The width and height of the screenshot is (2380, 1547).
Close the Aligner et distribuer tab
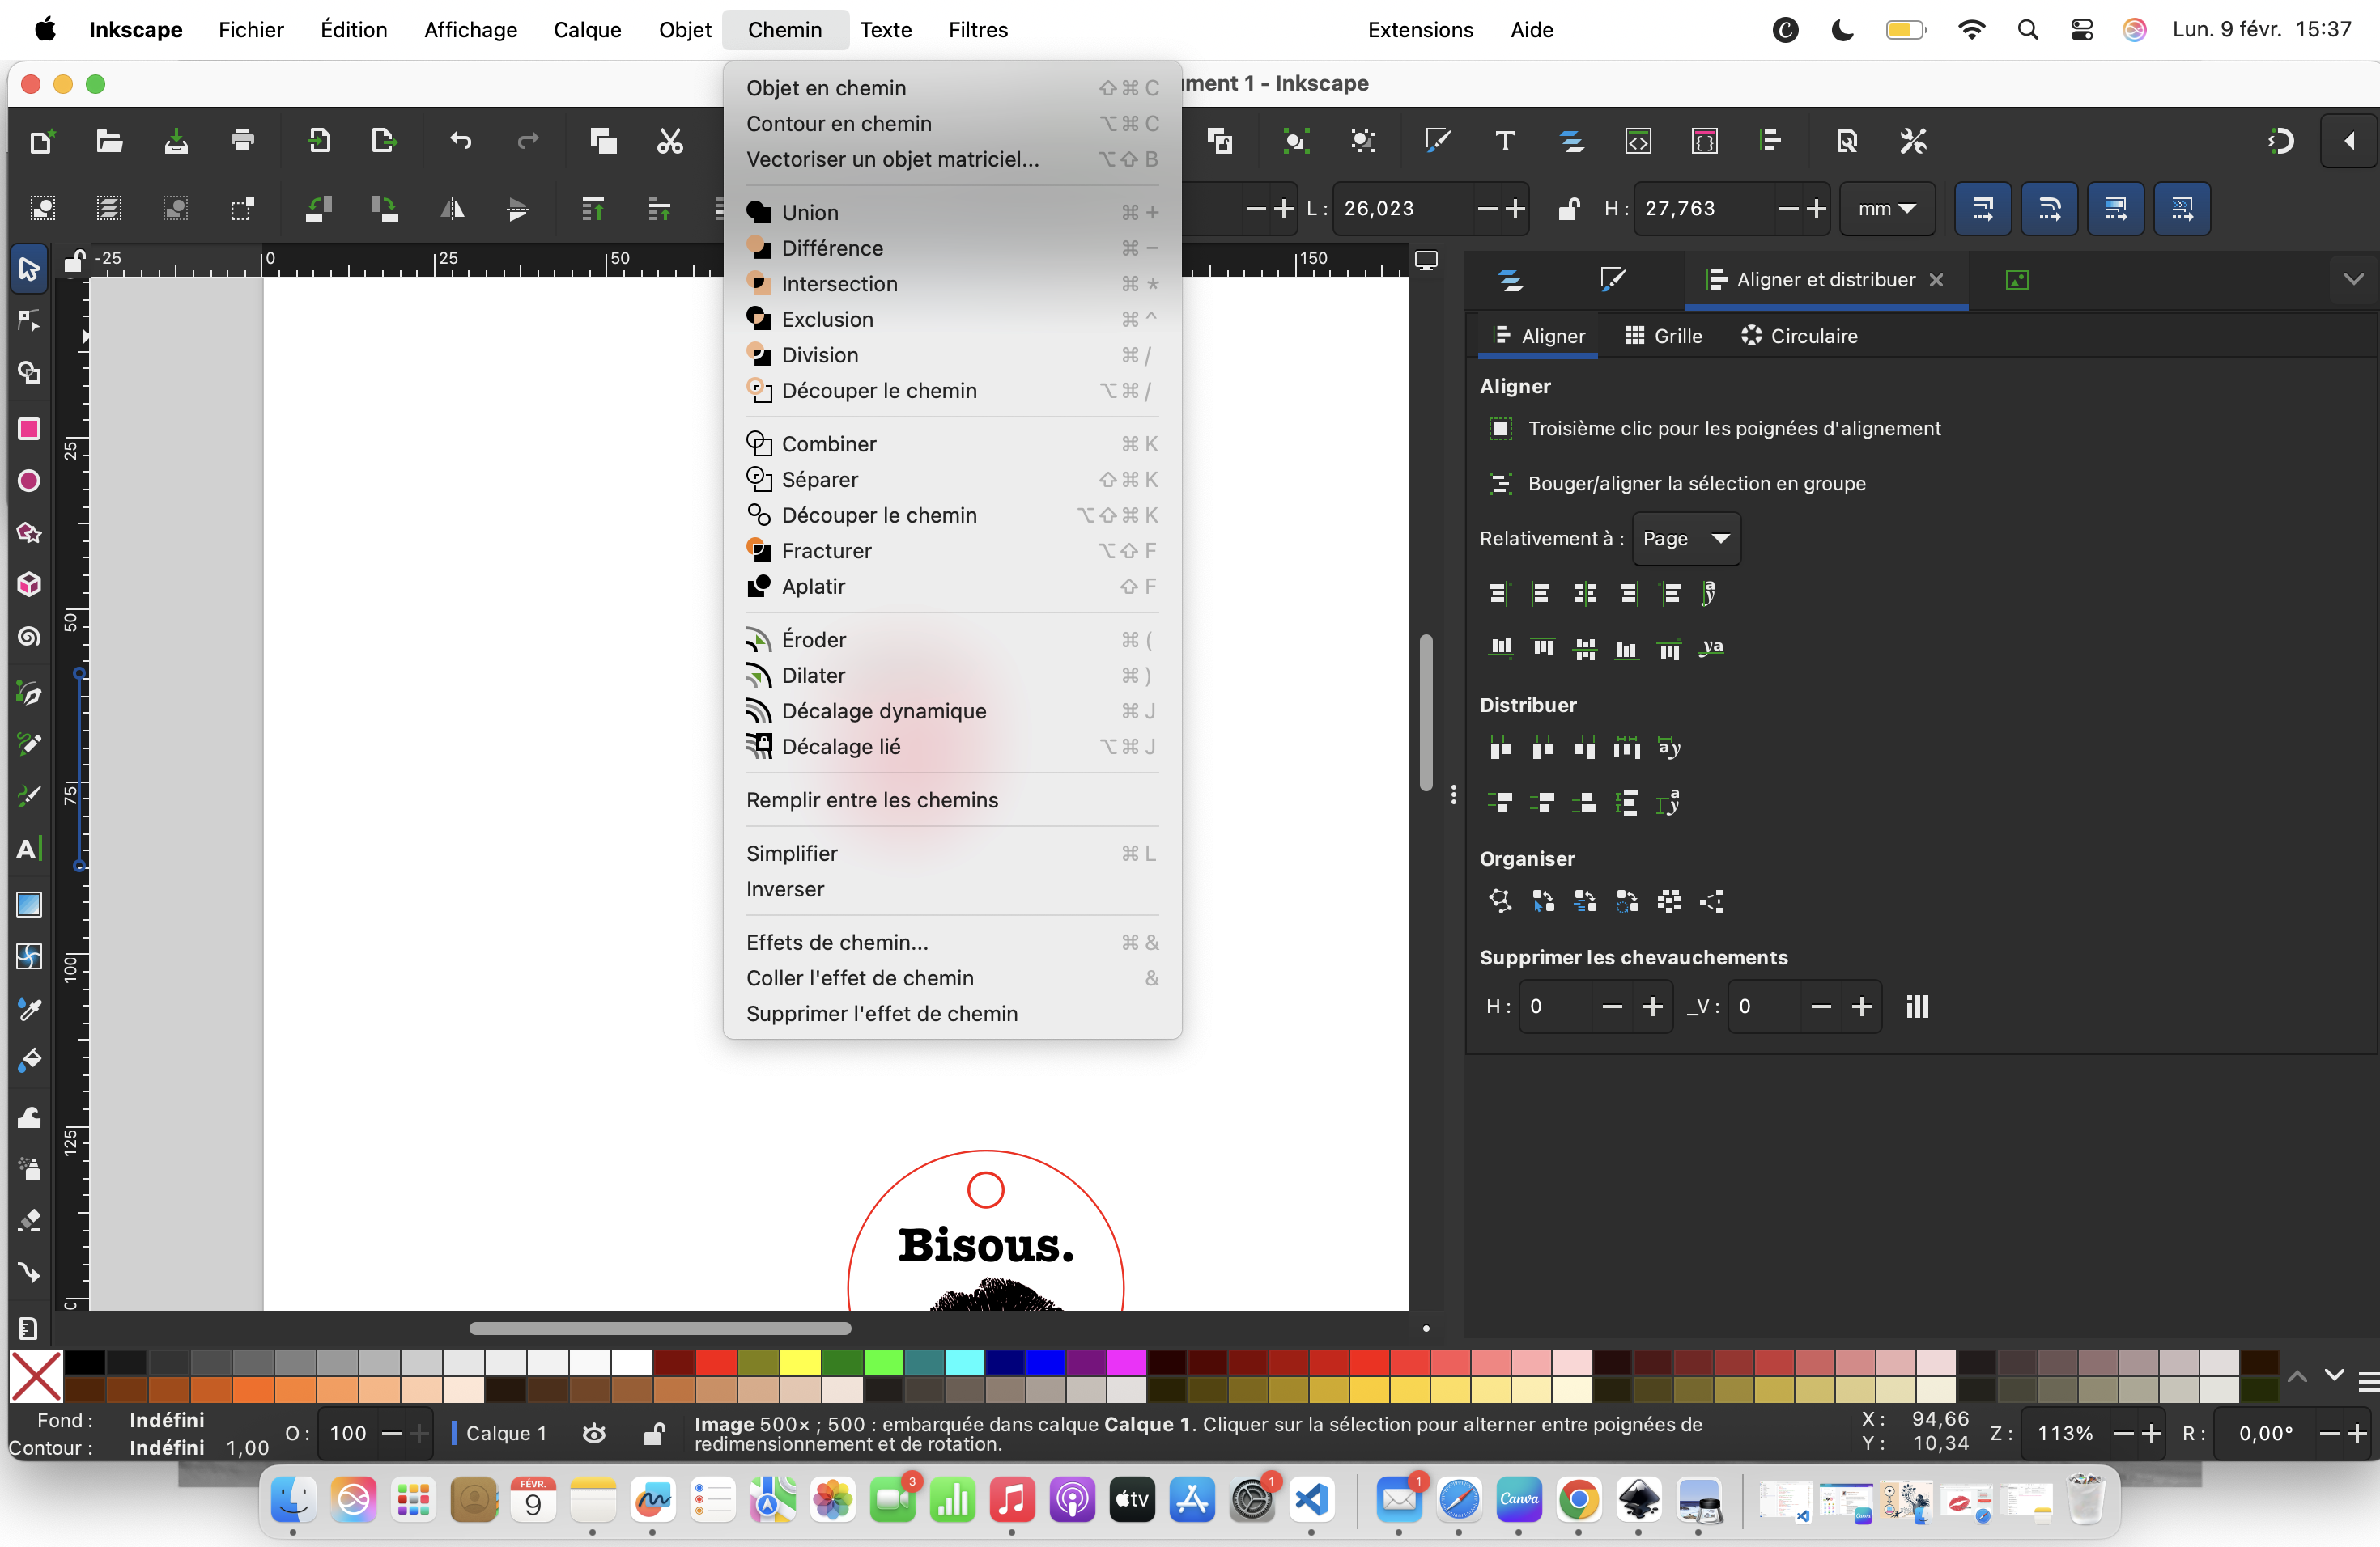(1936, 280)
